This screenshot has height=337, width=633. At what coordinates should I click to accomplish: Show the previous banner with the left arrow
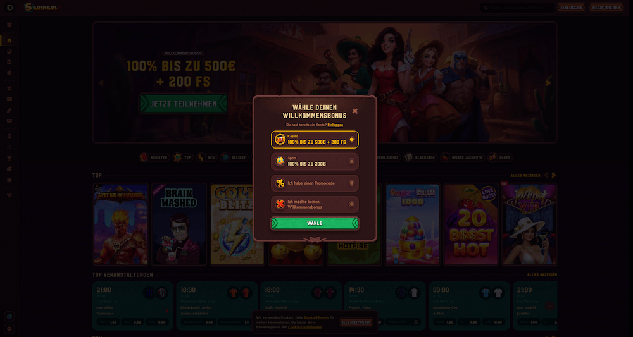point(101,83)
